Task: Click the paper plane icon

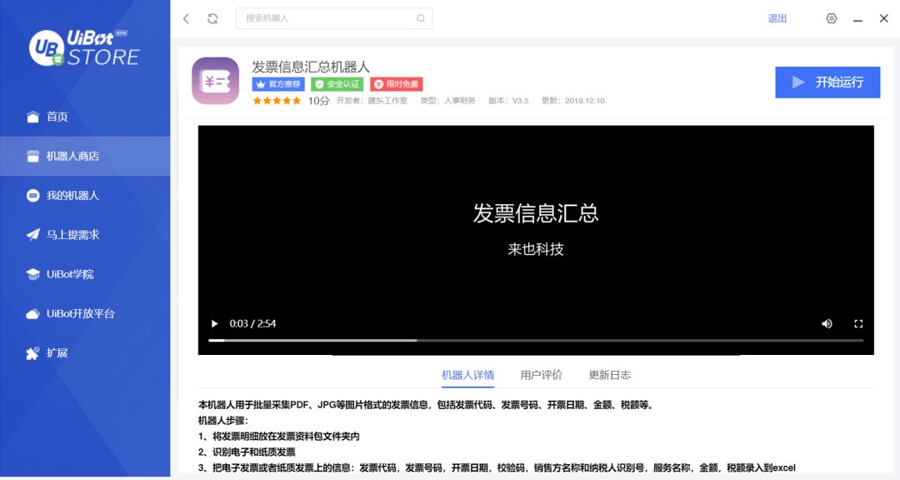Action: [32, 235]
